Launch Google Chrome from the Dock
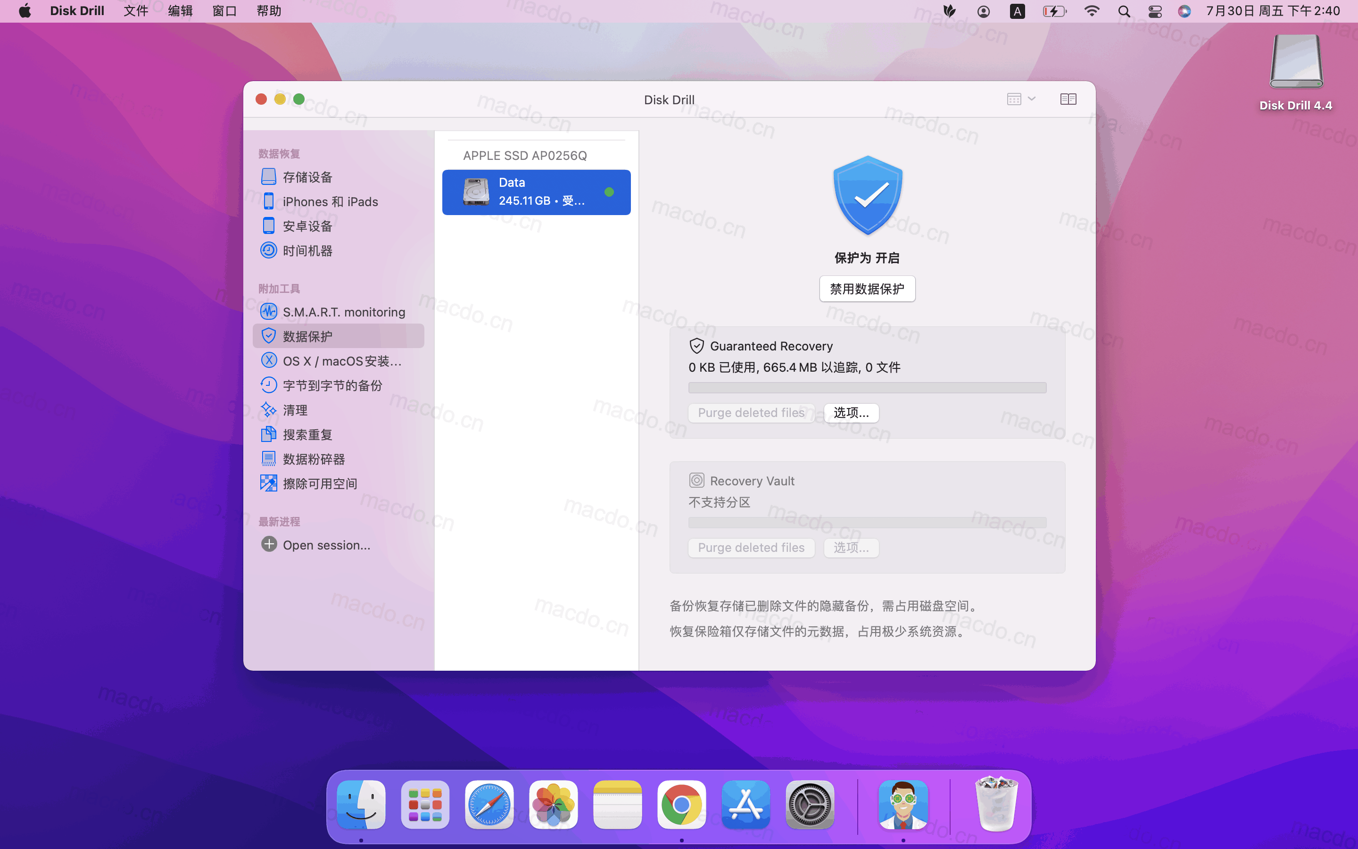Screen dimensions: 1358x849 coord(681,805)
